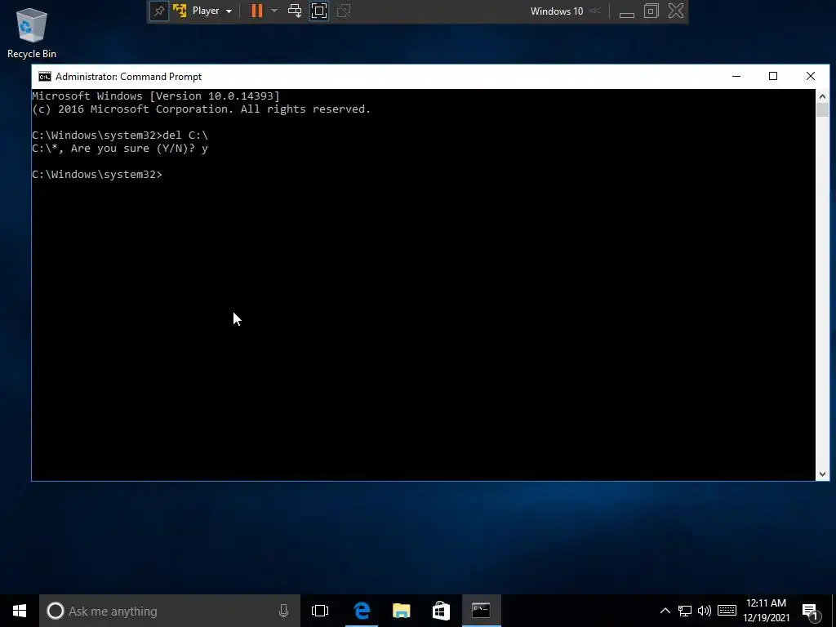Show hidden tray icons chevron
This screenshot has width=836, height=627.
(x=665, y=611)
